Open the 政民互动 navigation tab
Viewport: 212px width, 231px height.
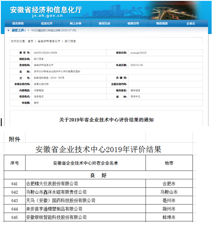tap(104, 24)
